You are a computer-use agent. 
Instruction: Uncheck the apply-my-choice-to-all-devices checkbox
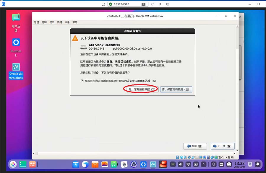click(x=82, y=81)
